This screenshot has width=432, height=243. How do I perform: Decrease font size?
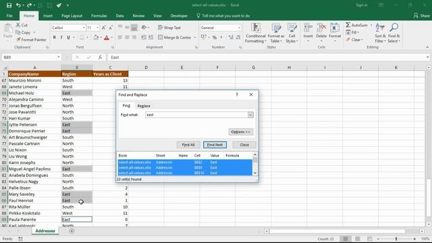[x=111, y=28]
